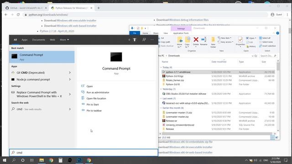292x164 pixels.
Task: Open the notification center icon
Action: (x=286, y=160)
